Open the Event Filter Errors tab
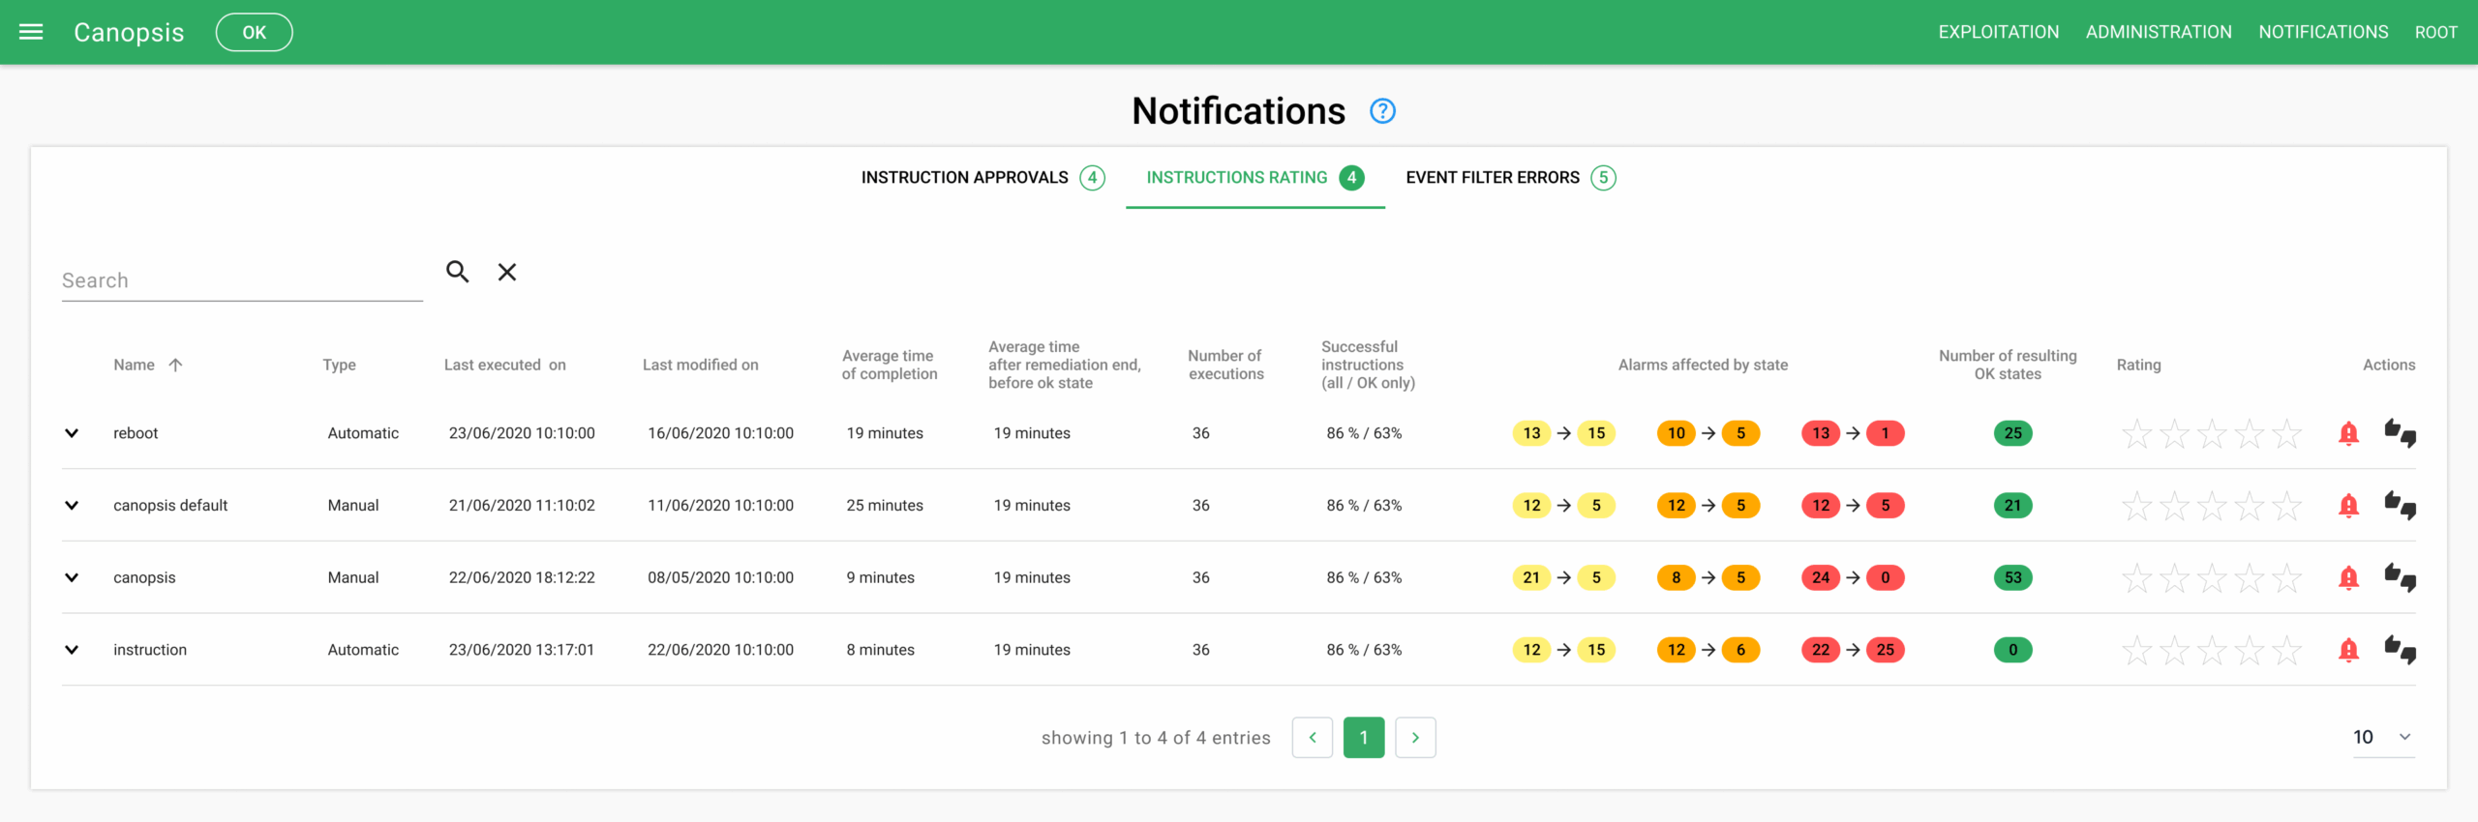Screen dimensions: 2478x822 tap(1510, 178)
